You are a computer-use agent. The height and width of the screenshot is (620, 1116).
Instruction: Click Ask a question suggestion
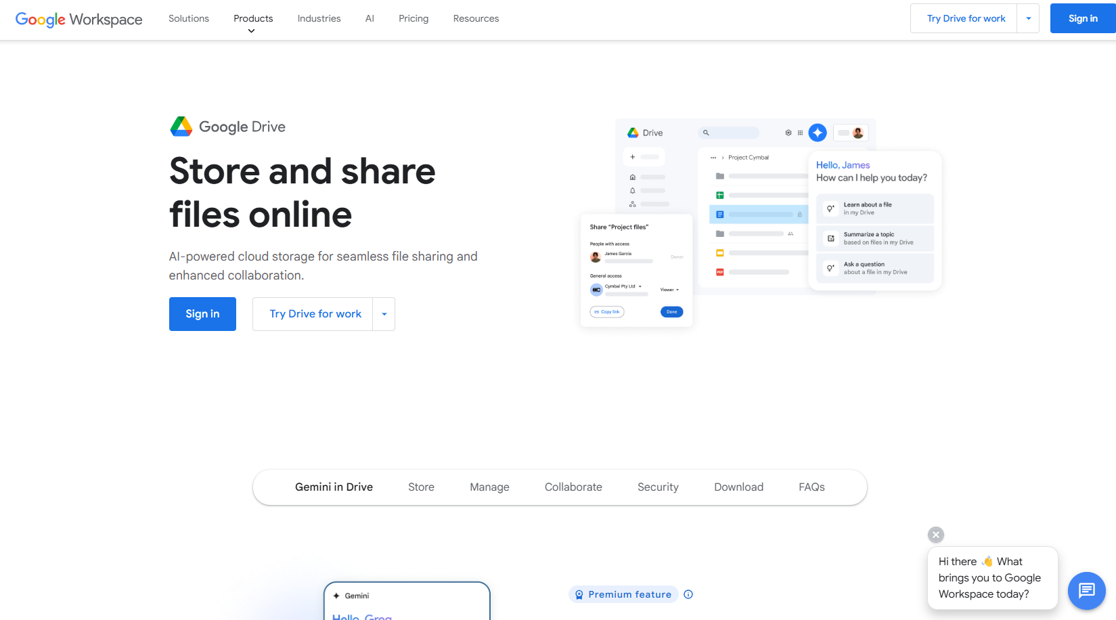[x=875, y=268]
